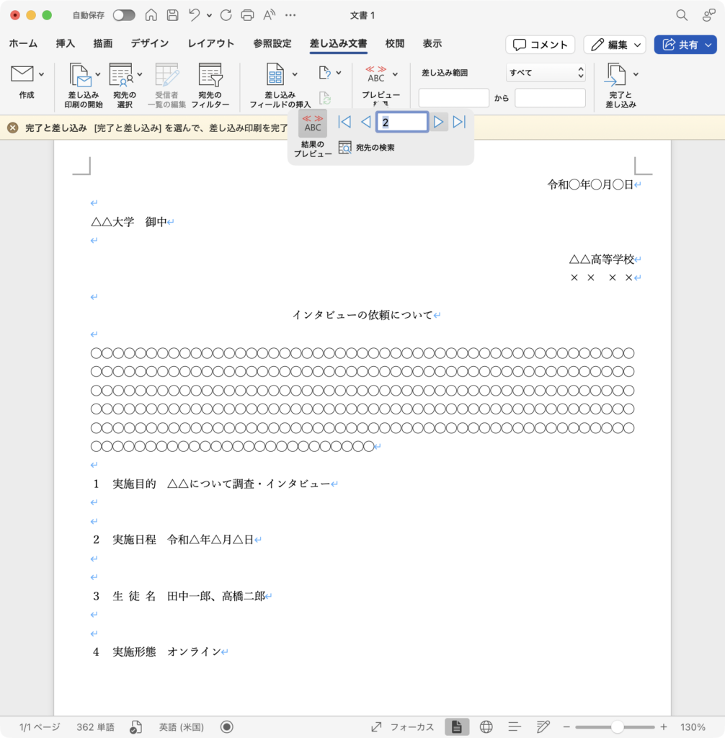The image size is (725, 738).
Task: Switch to the レイアウト tab
Action: [211, 43]
